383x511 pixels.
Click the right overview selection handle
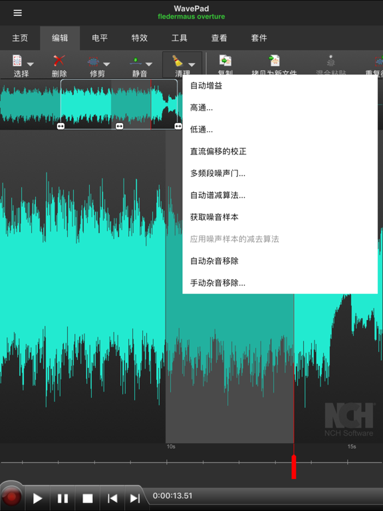coord(178,126)
